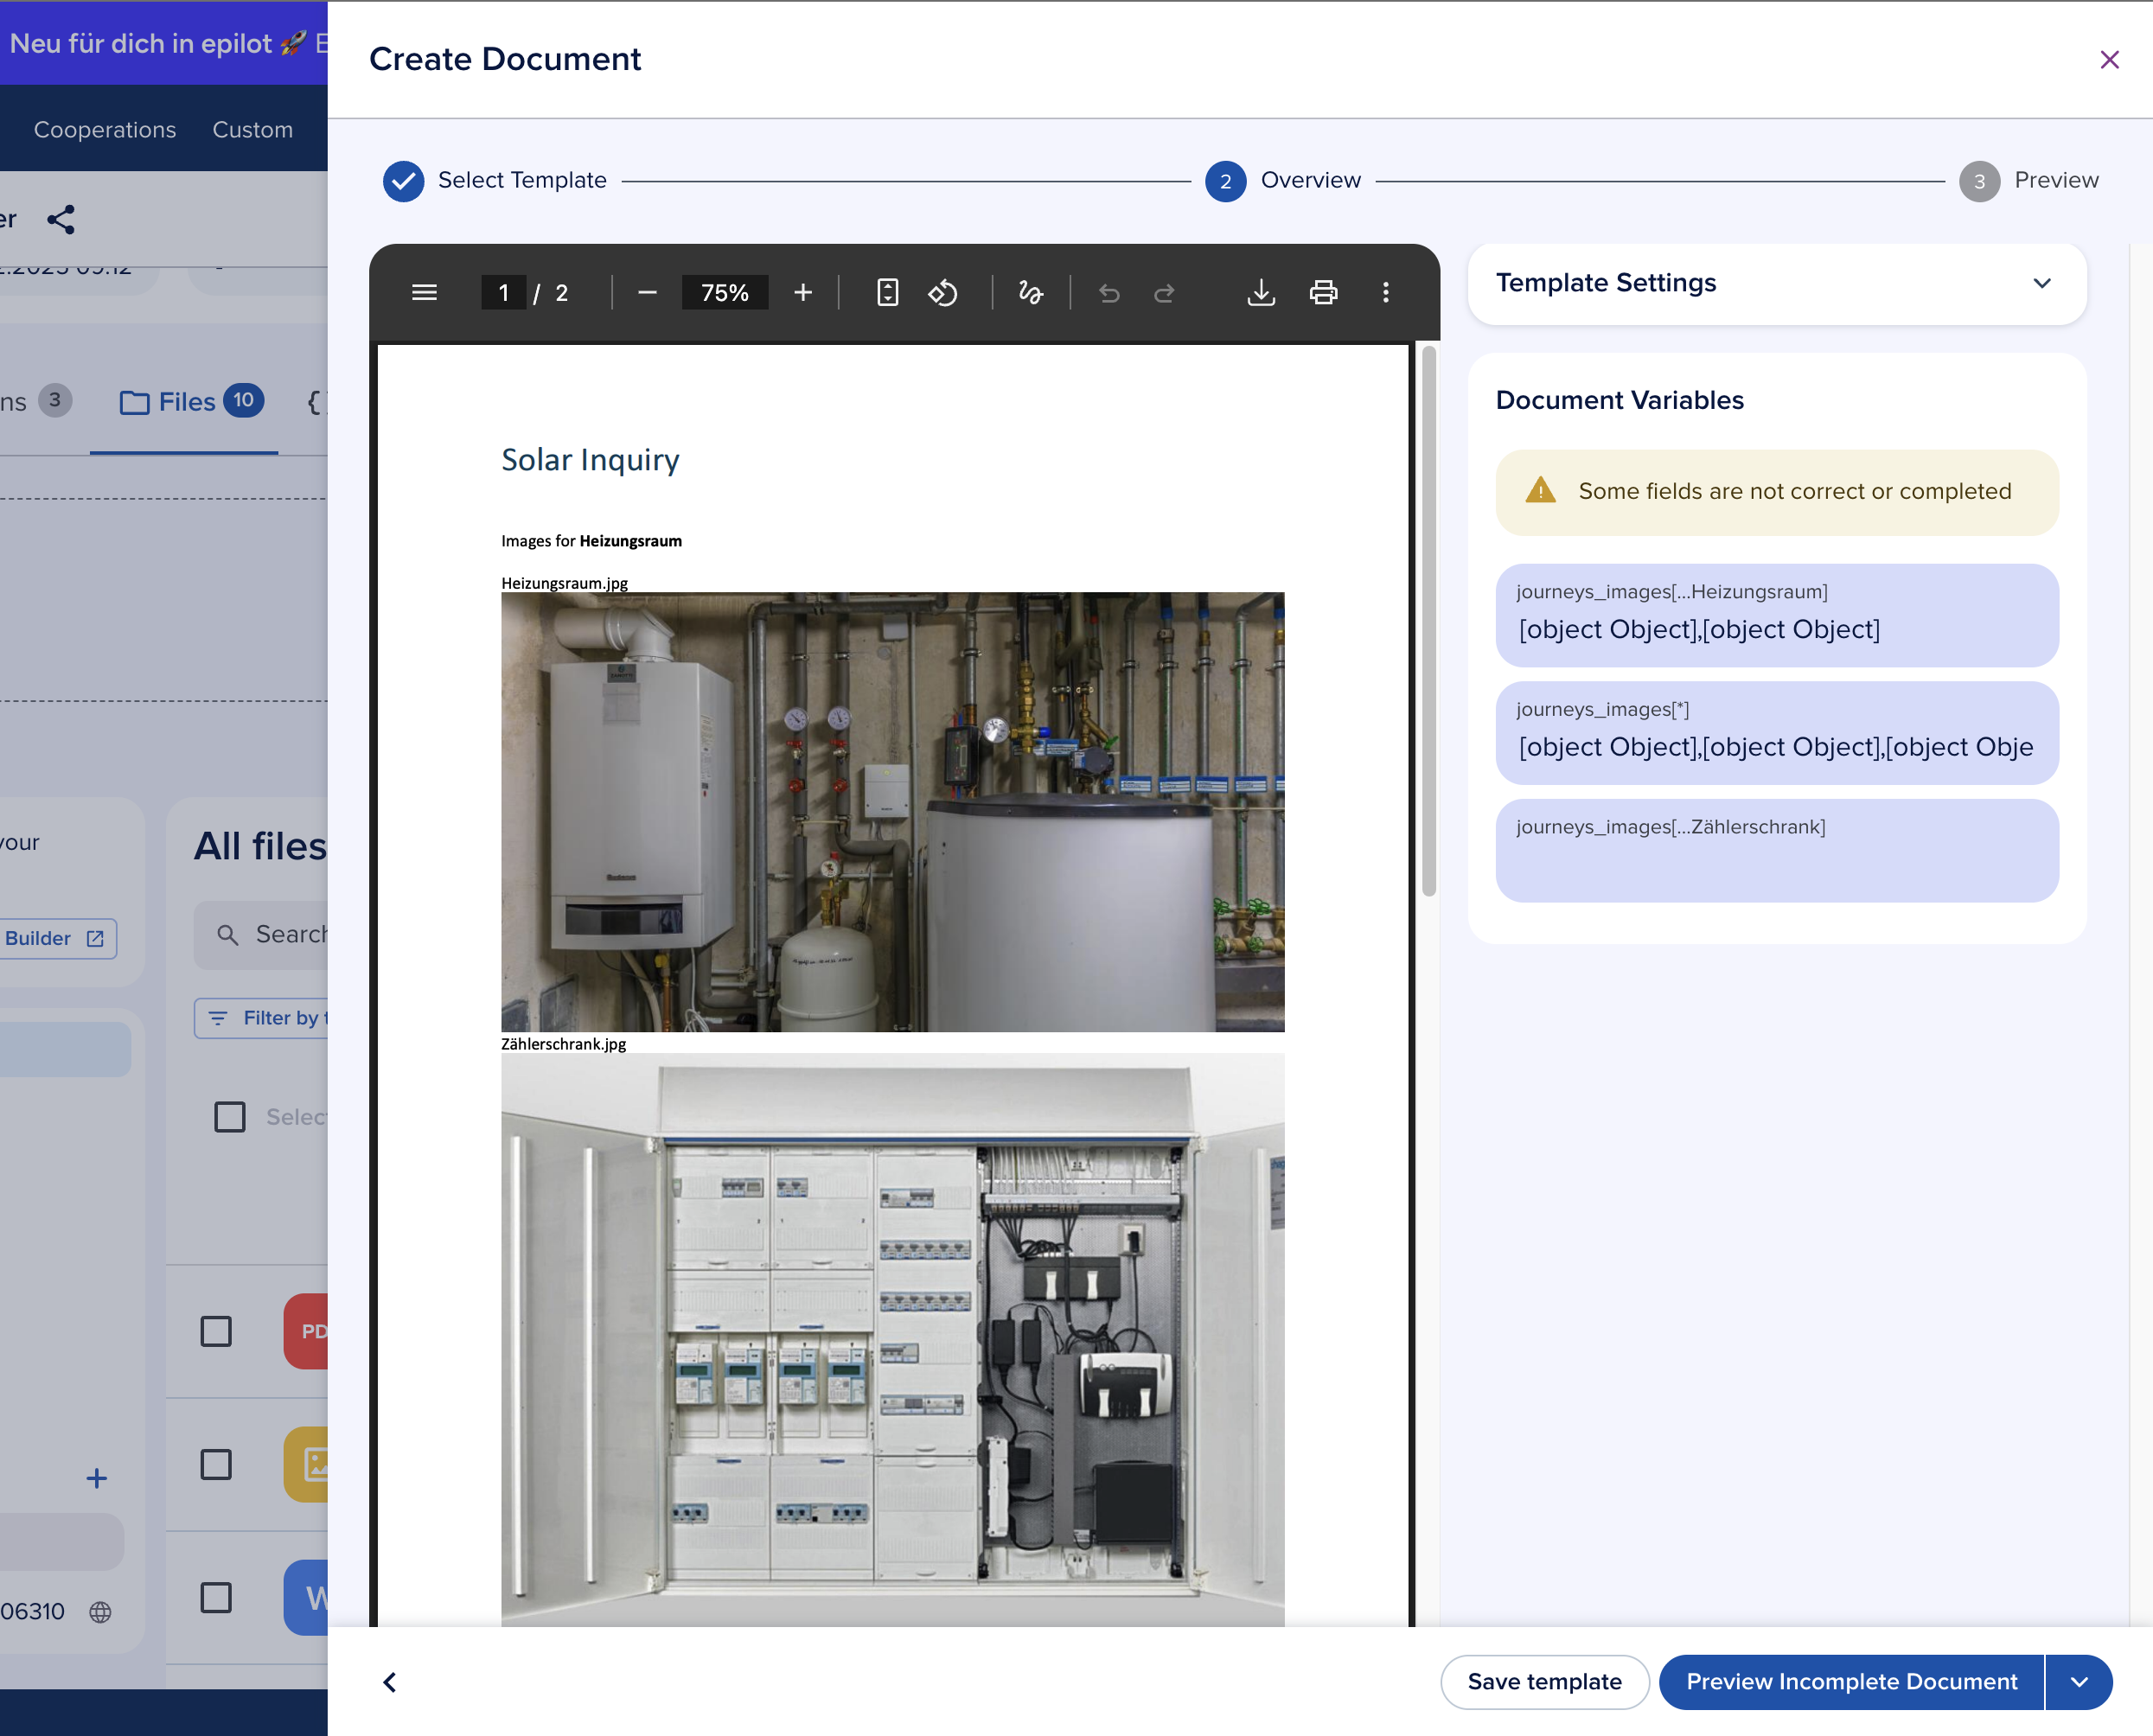The image size is (2153, 1736).
Task: Click Preview Incomplete Document button
Action: pyautogui.click(x=1851, y=1682)
